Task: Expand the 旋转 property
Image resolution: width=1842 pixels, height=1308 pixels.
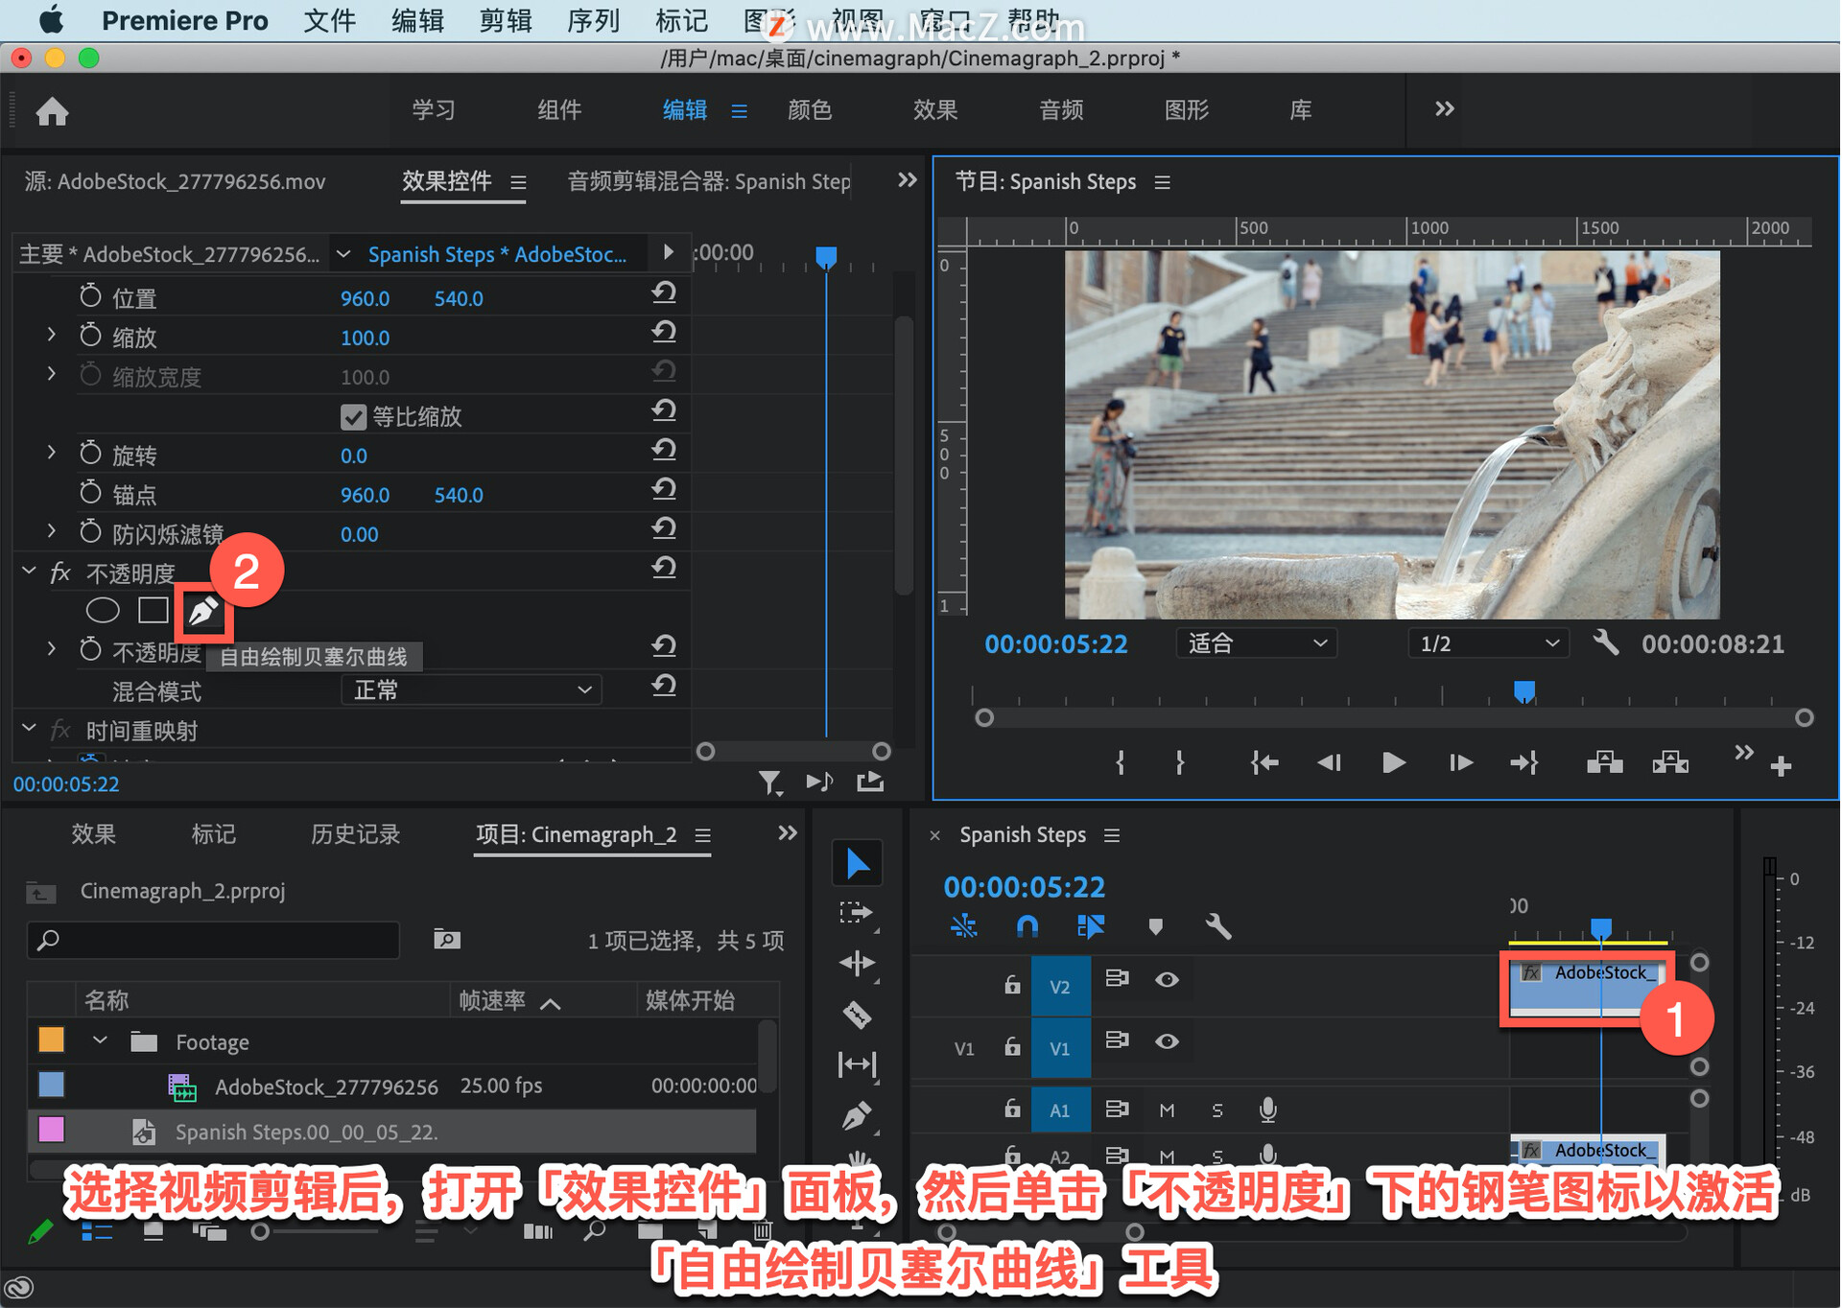Action: (51, 453)
